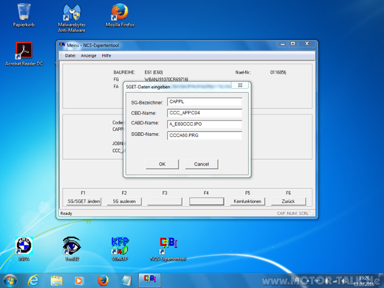Click the CABD-Name: label in dialog
Screen dimensions: 384x288
tap(145, 123)
